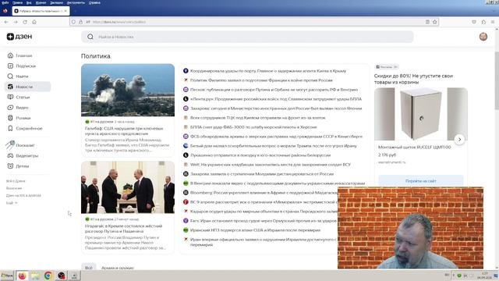
Task: Expand the Ещё dropdown in sidebar
Action: [x=12, y=203]
